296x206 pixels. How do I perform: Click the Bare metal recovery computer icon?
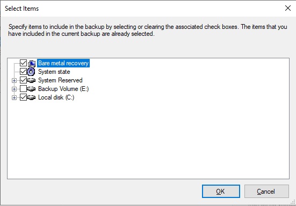pyautogui.click(x=32, y=64)
